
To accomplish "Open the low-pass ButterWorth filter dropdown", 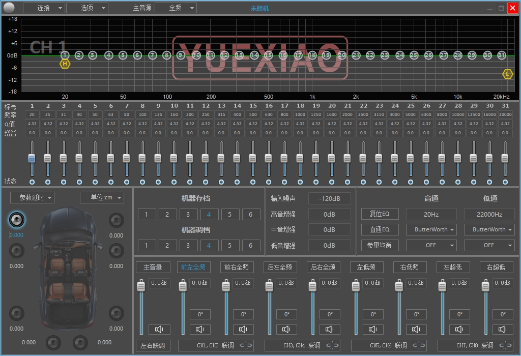I will coord(489,229).
